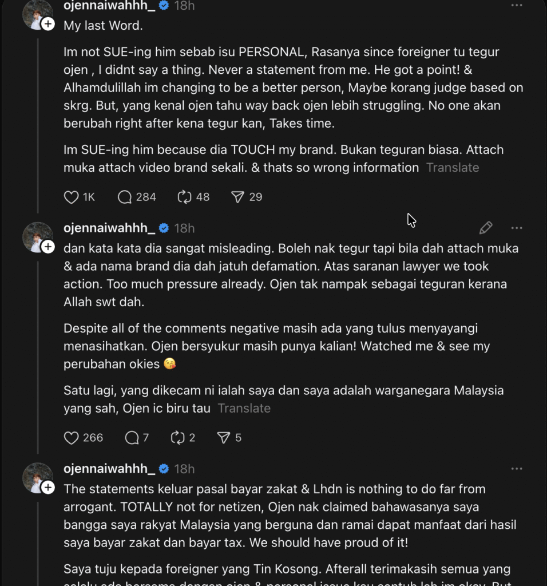The height and width of the screenshot is (586, 547).
Task: Open ojennaiwahhh_ profile from second post username
Action: tap(109, 228)
